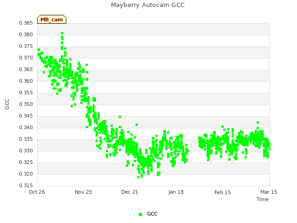Click the 0.375 y-axis value
The height and width of the screenshot is (223, 297).
(26, 46)
